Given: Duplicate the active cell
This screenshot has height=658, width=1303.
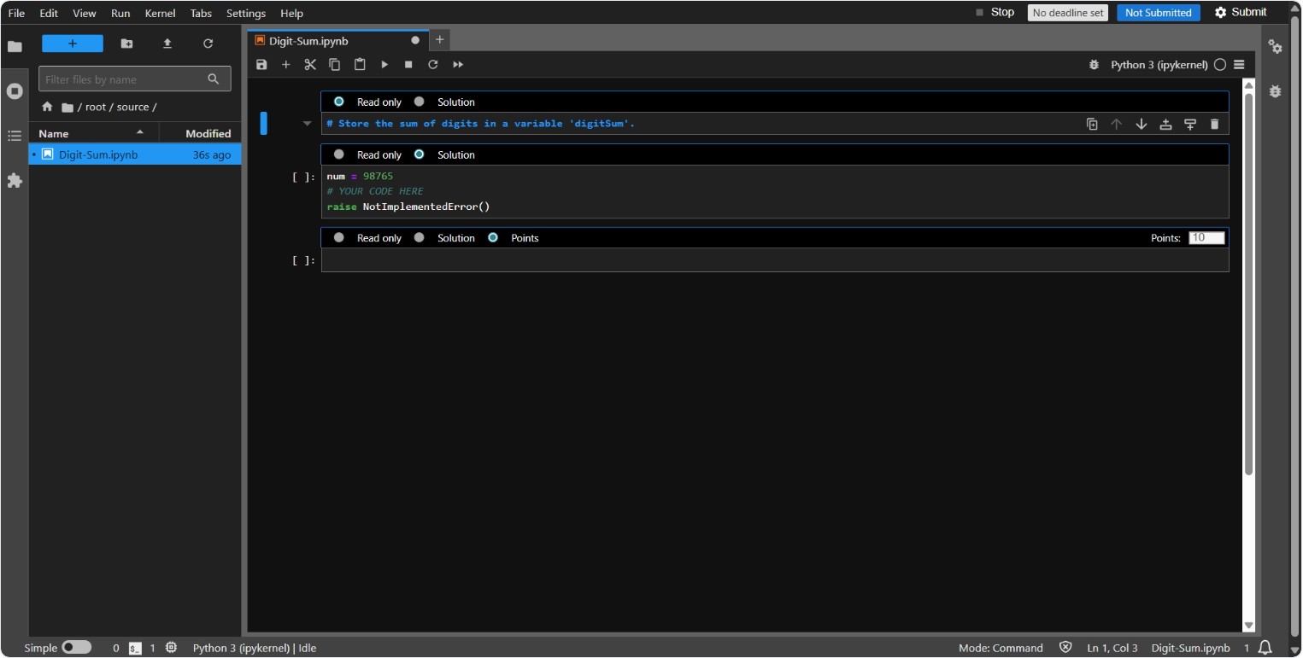Looking at the screenshot, I should [x=1092, y=125].
